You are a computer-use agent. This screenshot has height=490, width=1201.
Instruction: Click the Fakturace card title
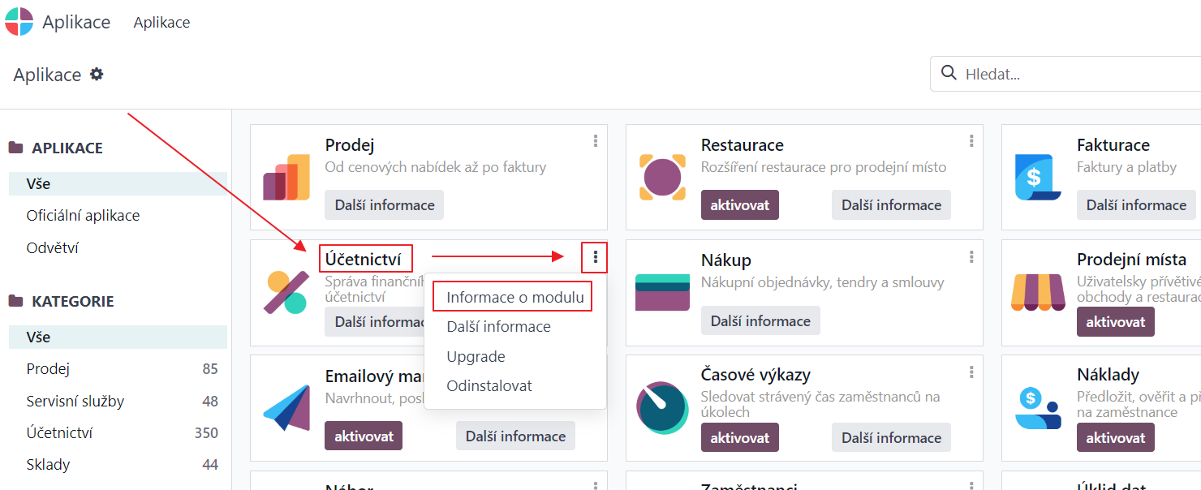(1113, 145)
